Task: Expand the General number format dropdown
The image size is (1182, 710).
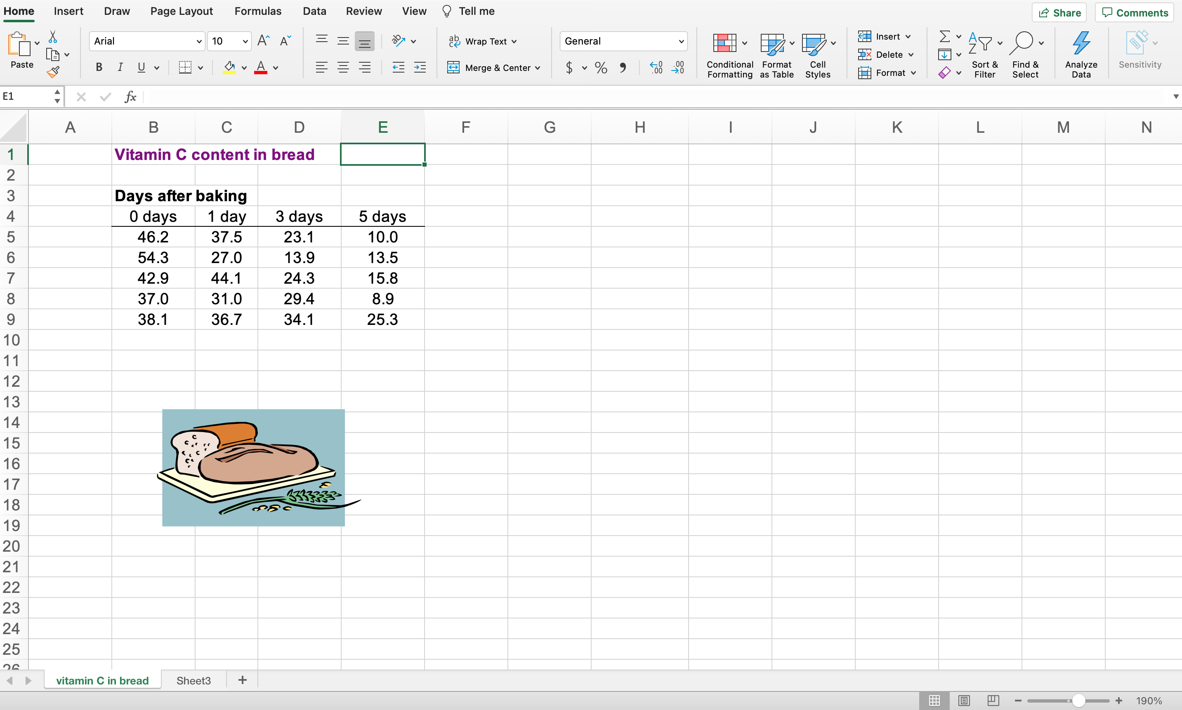Action: (x=681, y=42)
